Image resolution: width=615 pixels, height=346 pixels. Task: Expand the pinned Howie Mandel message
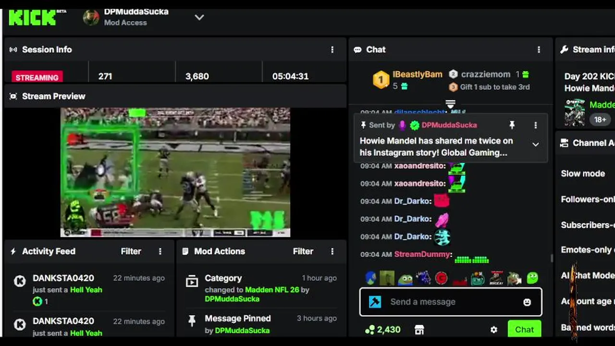(x=535, y=144)
